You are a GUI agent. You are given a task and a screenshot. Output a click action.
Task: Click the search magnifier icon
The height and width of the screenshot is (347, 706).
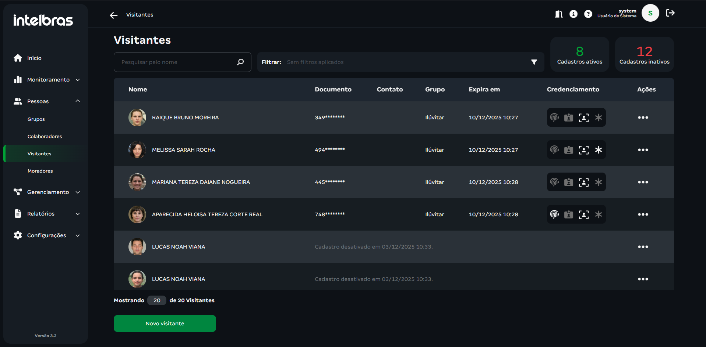(x=240, y=62)
